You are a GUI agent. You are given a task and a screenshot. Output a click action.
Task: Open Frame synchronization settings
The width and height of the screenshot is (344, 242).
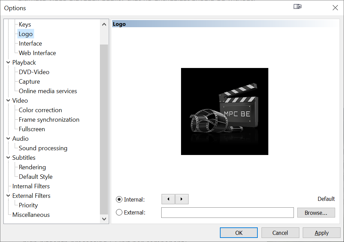tap(49, 120)
